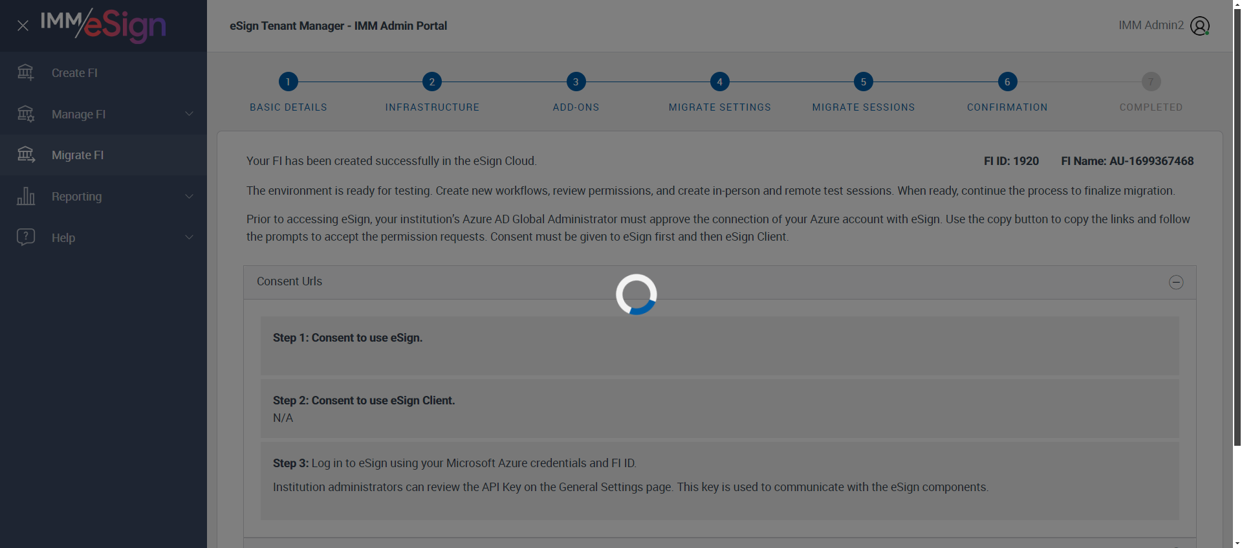Click the Reporting bar chart icon
Viewport: 1242px width, 548px height.
(26, 196)
